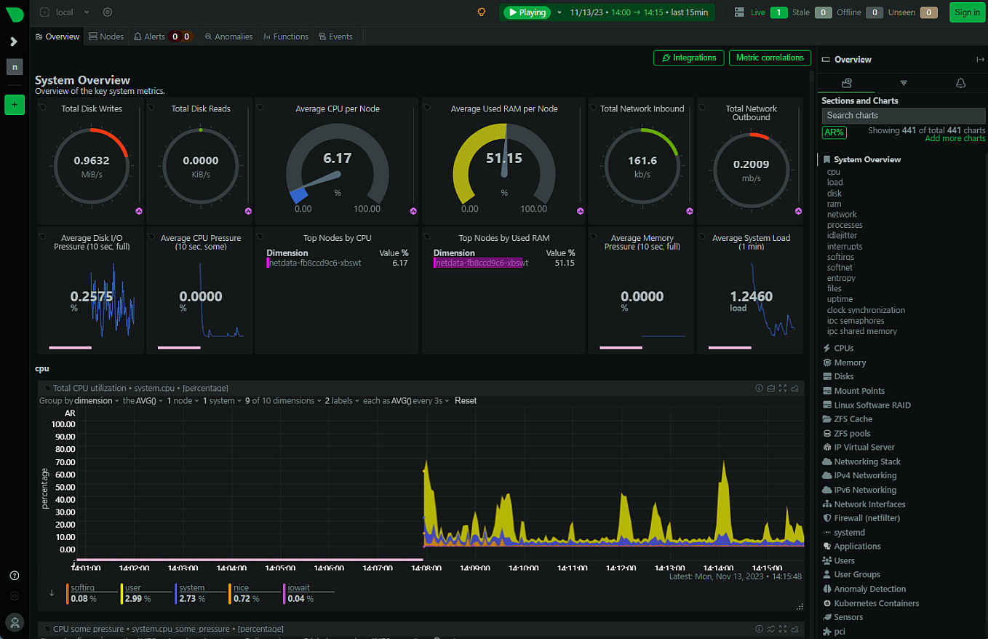This screenshot has width=988, height=639.
Task: Open help question mark icon
Action: point(15,576)
